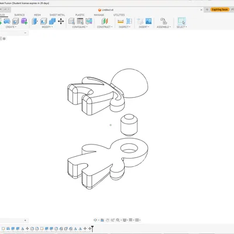Click the first Configure tool icon
The image size is (234, 234).
click(x=71, y=21)
